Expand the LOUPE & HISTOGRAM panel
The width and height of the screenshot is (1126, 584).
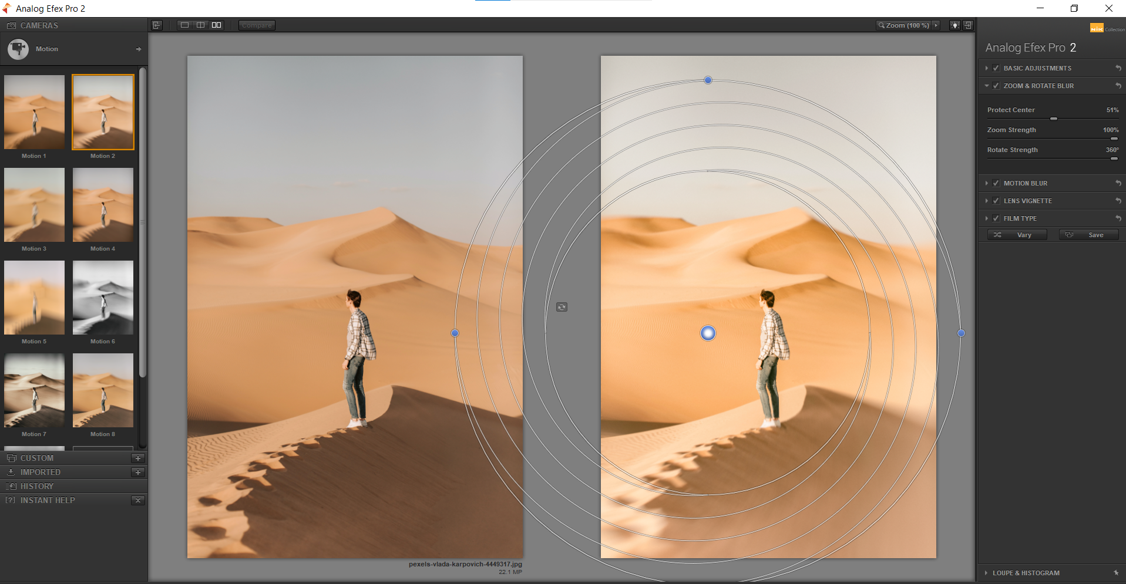pyautogui.click(x=986, y=572)
